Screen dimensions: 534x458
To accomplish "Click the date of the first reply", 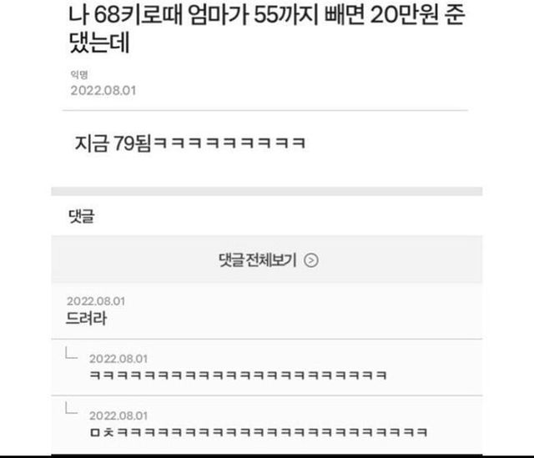I will 118,359.
